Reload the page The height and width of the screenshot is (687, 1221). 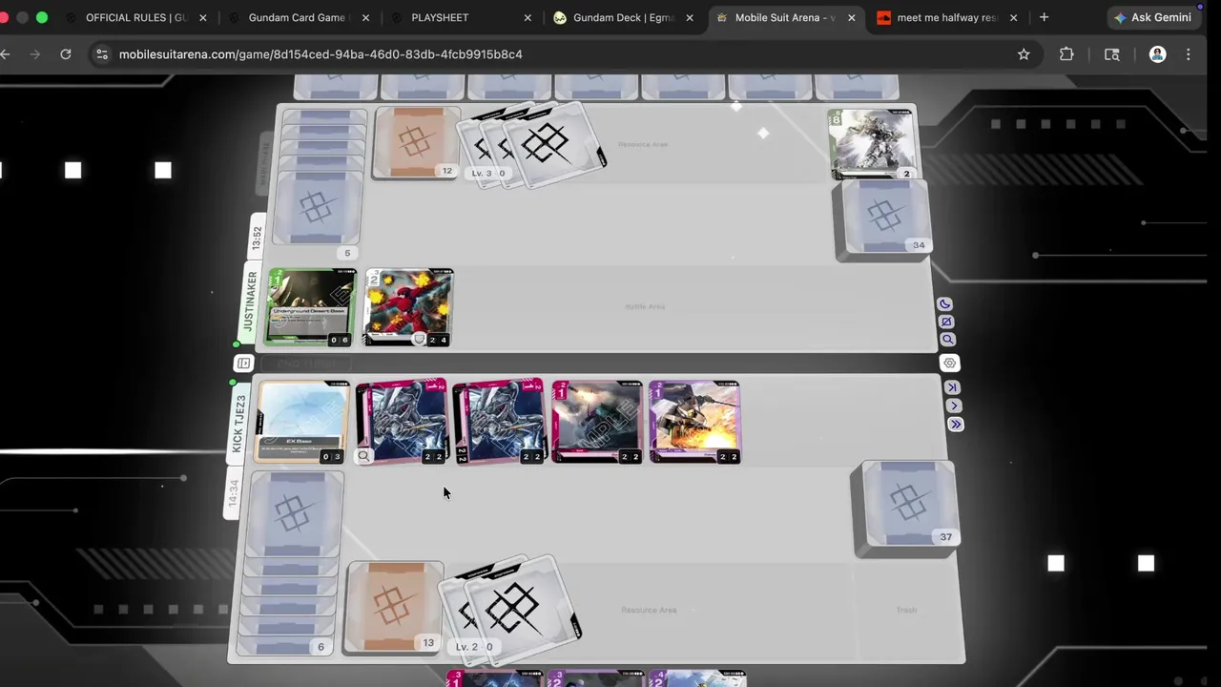66,54
